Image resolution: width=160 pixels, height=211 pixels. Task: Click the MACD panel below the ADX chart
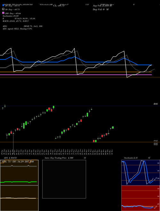[19, 198]
